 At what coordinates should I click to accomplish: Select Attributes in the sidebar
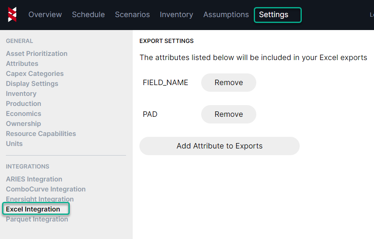pos(22,63)
